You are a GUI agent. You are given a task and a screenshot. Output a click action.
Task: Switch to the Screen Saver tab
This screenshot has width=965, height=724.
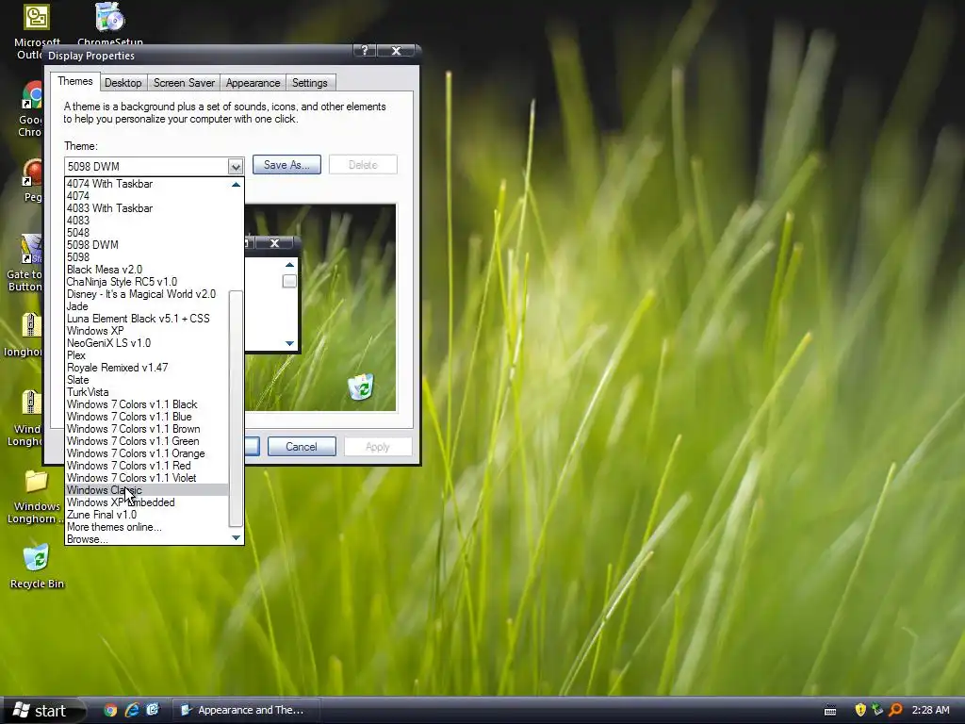point(184,83)
